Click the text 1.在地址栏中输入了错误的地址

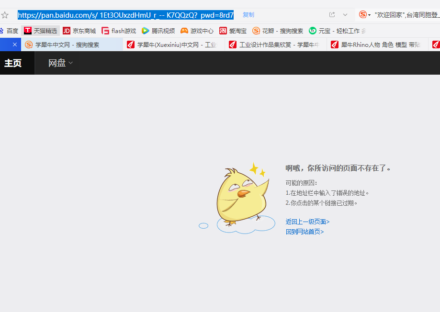(x=327, y=193)
